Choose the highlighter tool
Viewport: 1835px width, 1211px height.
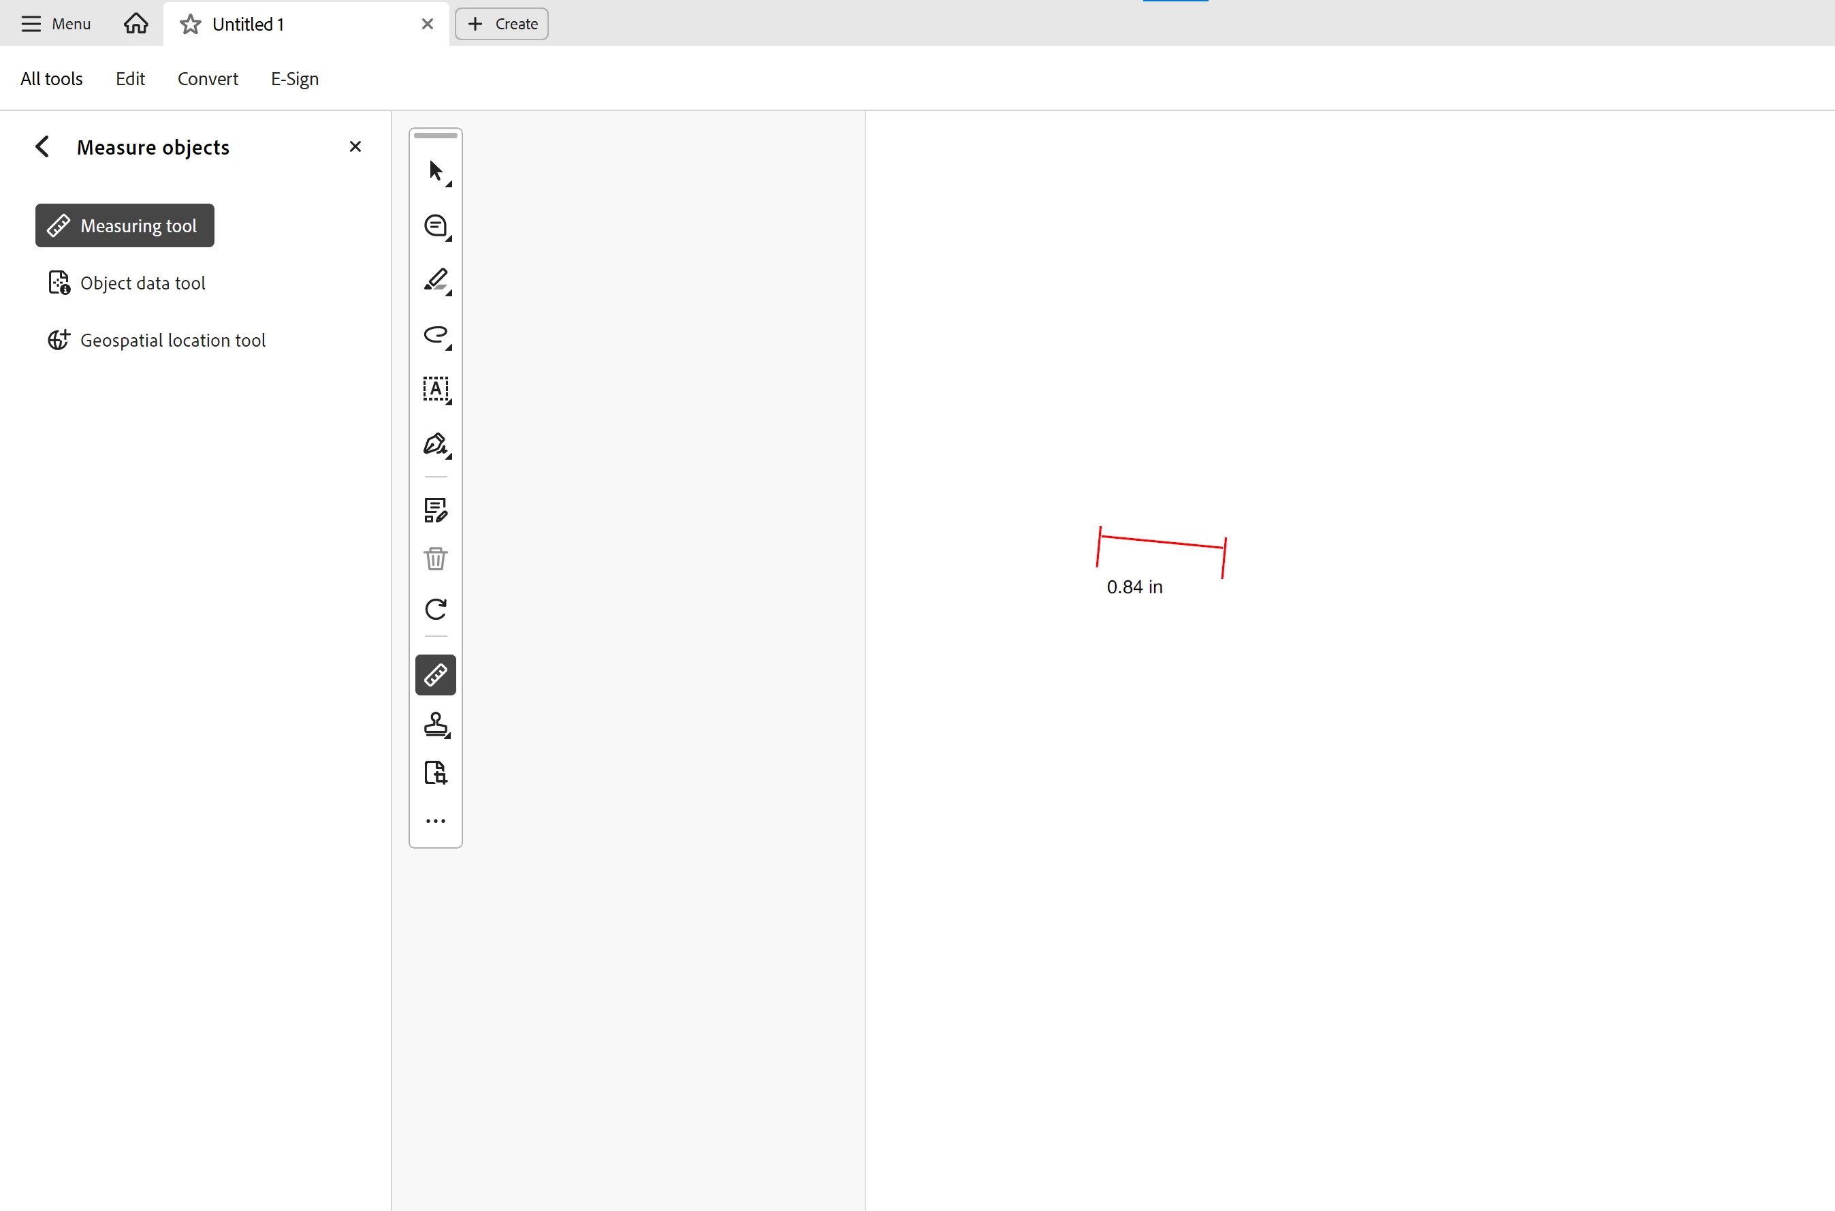click(435, 279)
